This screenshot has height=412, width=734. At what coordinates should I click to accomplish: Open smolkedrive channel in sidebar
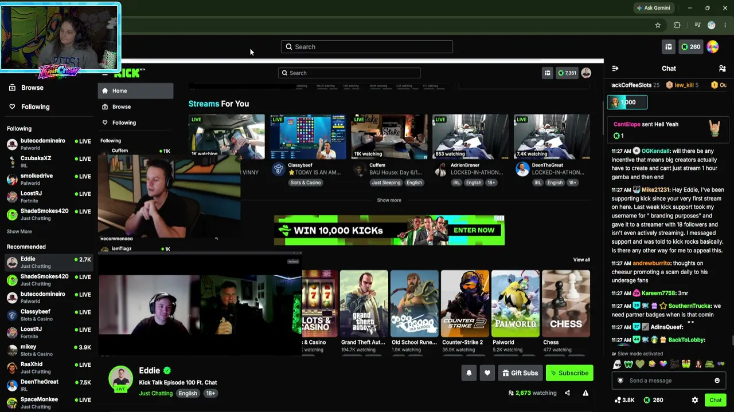click(49, 179)
